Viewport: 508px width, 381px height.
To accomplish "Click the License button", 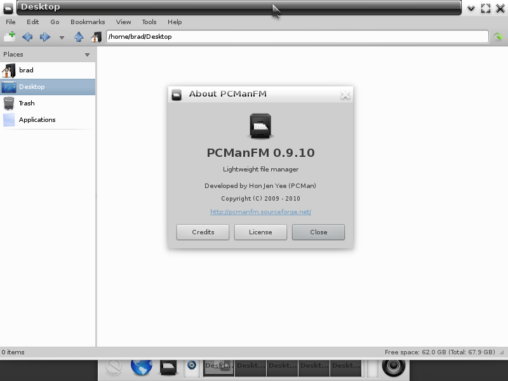I will (260, 232).
